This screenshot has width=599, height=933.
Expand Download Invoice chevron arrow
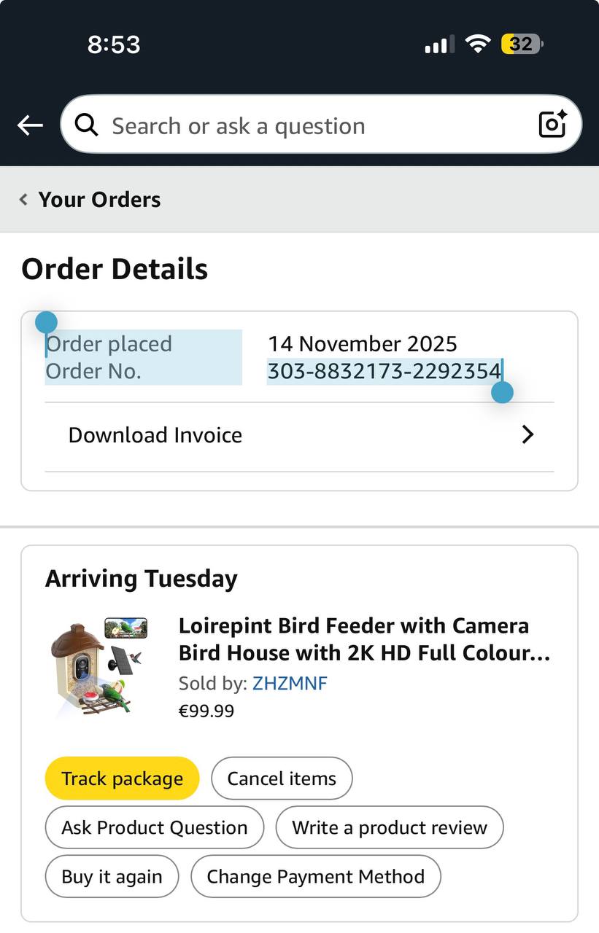[x=527, y=435]
